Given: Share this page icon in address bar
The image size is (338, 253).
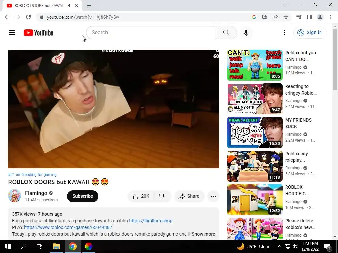Looking at the screenshot, I should pos(275,17).
